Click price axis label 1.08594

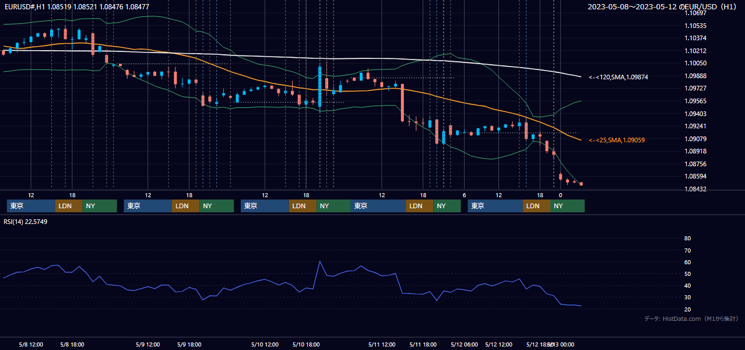(695, 176)
